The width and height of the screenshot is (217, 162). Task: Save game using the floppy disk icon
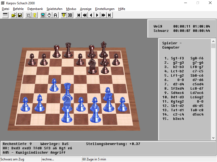pos(20,15)
